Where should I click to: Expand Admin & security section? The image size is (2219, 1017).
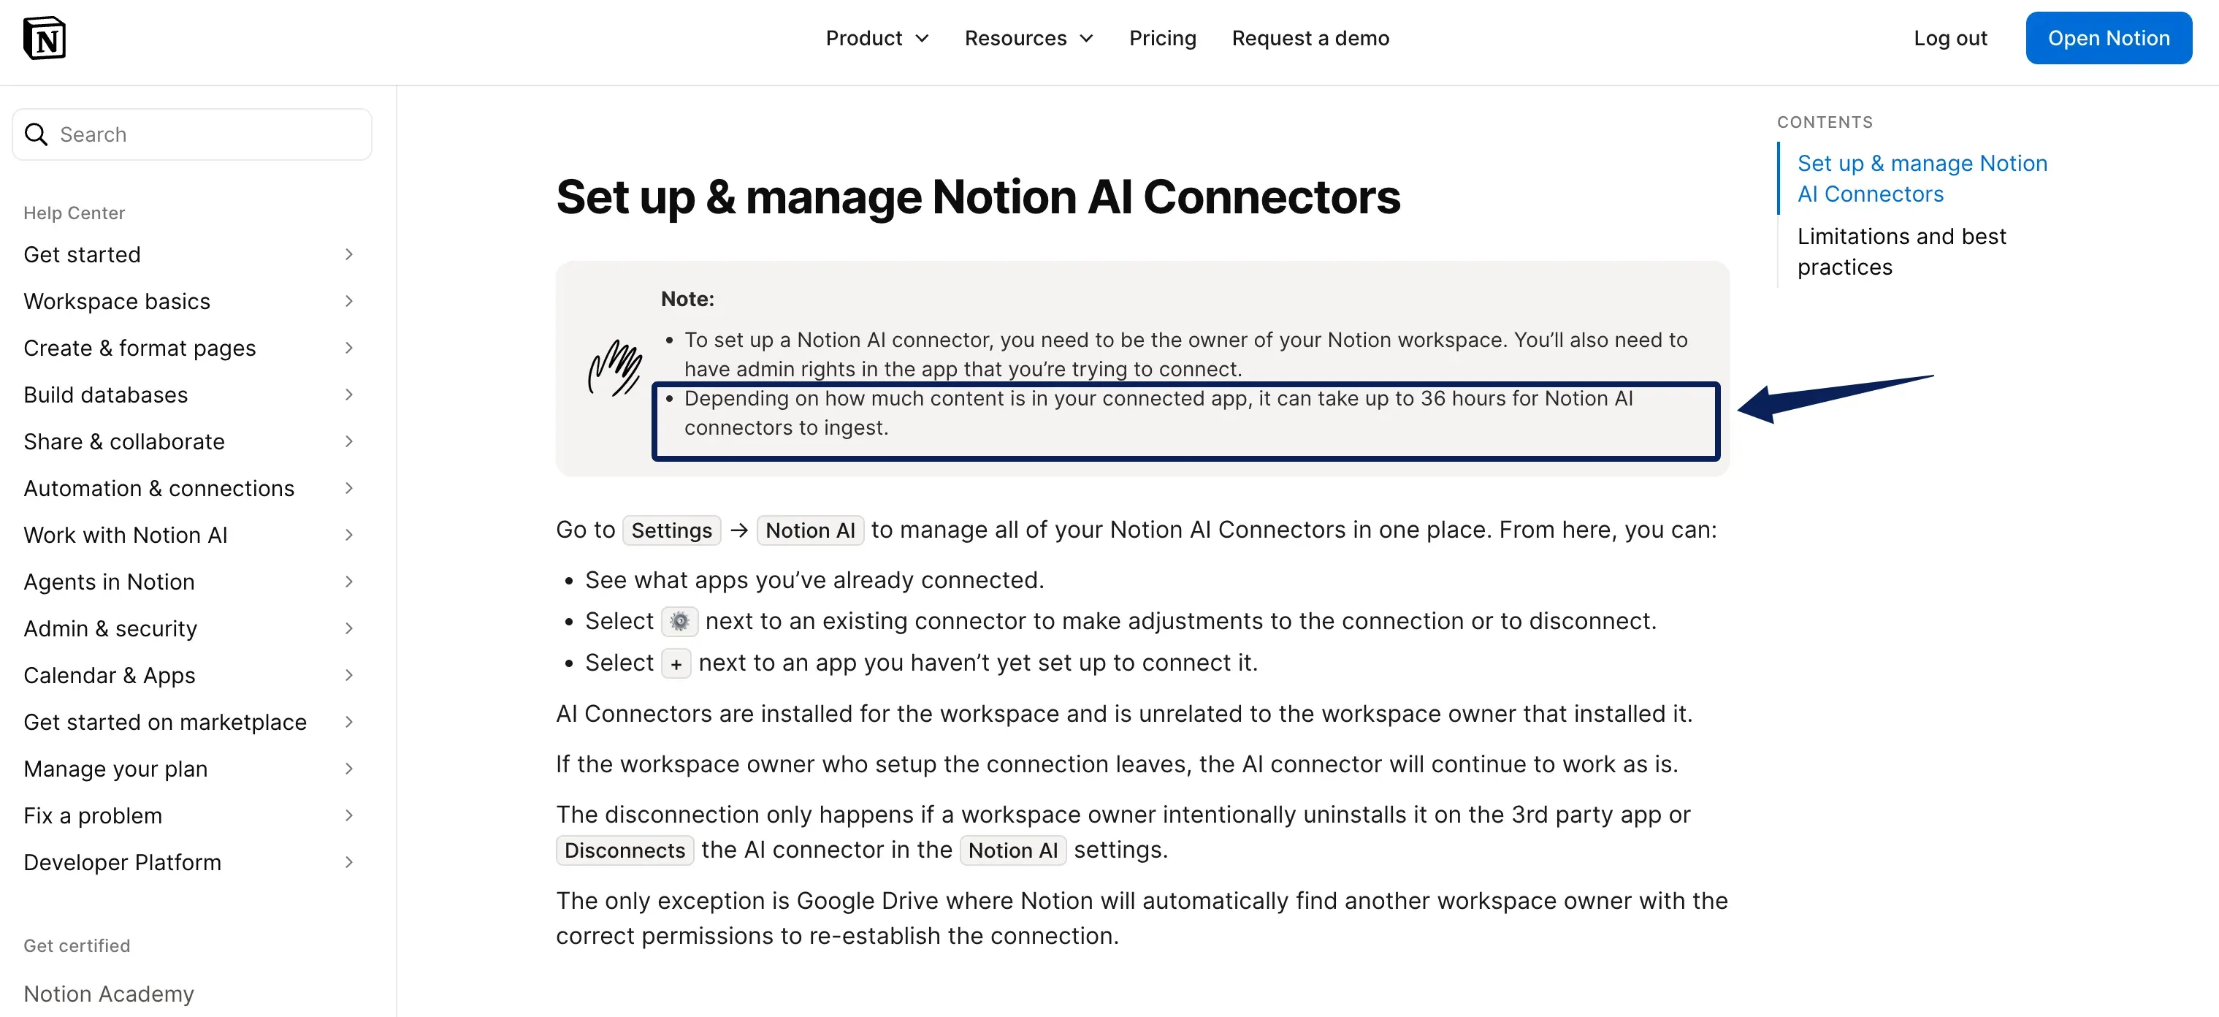(189, 628)
